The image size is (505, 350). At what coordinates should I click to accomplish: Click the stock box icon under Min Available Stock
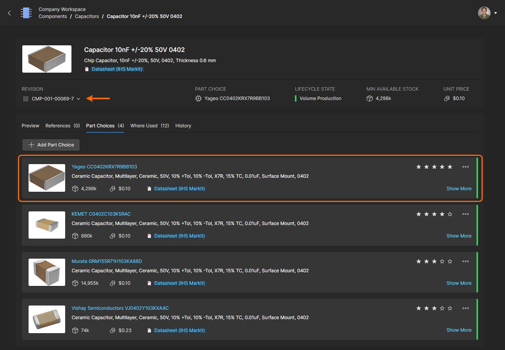point(369,98)
